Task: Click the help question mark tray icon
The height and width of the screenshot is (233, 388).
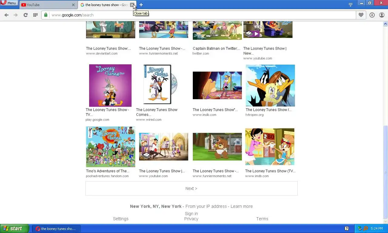Action: coord(346,229)
